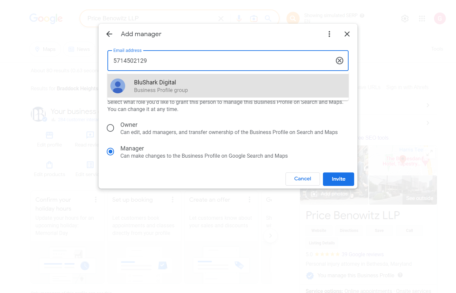Click Add photos on the business photo
The width and height of the screenshot is (456, 293).
pyautogui.click(x=329, y=194)
